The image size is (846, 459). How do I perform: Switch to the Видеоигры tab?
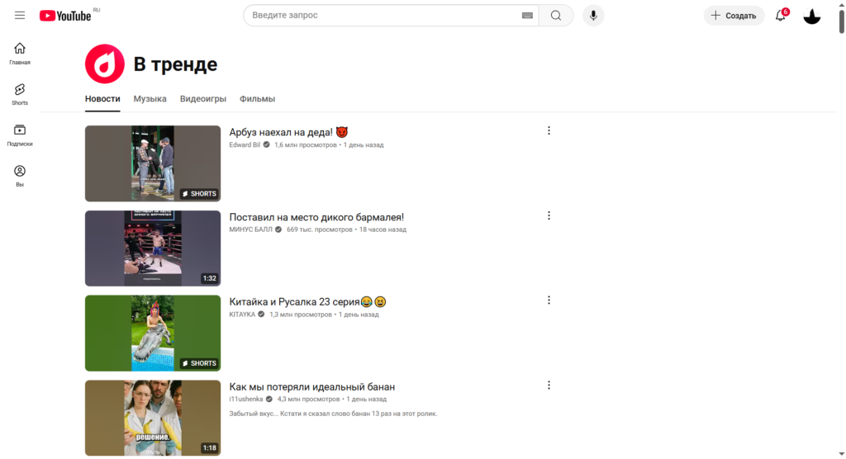(x=203, y=99)
